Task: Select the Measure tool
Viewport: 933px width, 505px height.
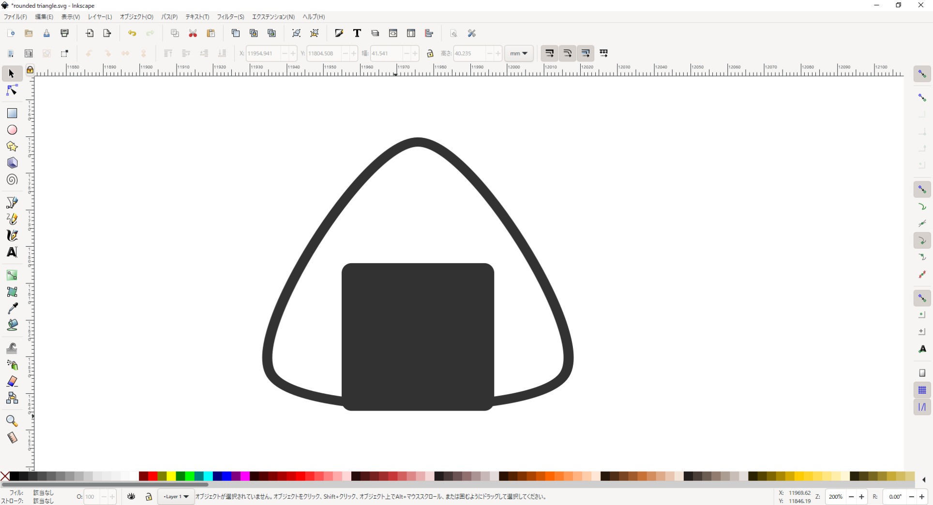Action: (x=12, y=438)
